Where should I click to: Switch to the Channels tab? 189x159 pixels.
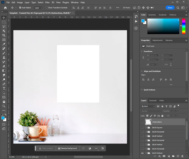click(x=153, y=100)
